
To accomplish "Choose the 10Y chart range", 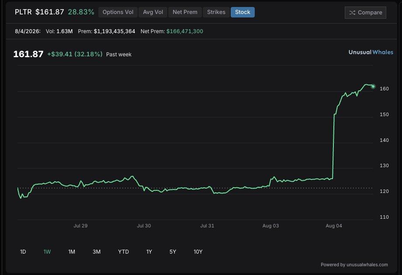I will (x=198, y=252).
